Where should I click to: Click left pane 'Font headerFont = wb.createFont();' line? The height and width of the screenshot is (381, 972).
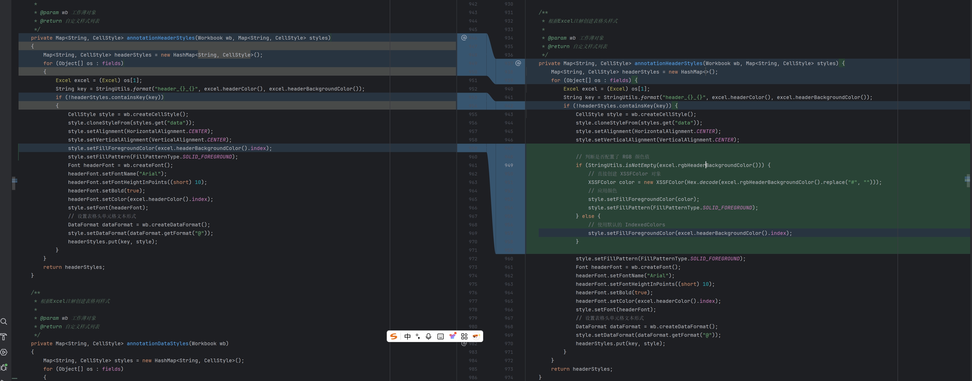(x=120, y=165)
